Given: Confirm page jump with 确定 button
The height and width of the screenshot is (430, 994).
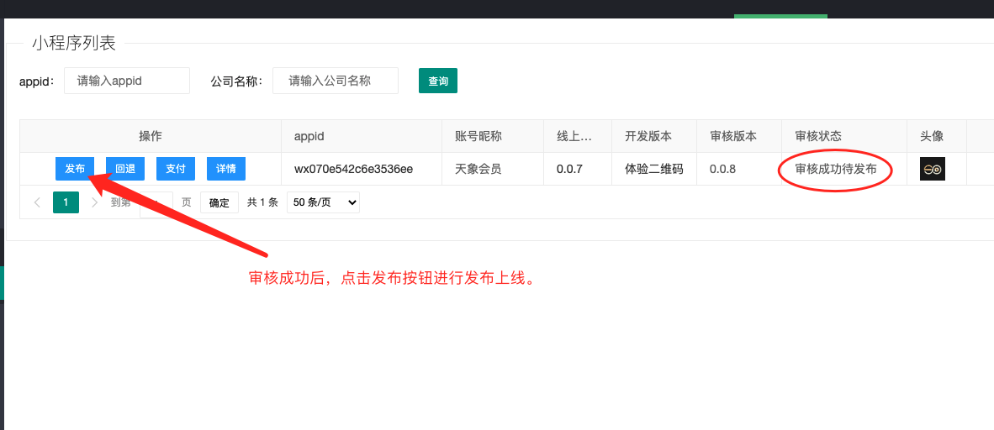Looking at the screenshot, I should 219,202.
